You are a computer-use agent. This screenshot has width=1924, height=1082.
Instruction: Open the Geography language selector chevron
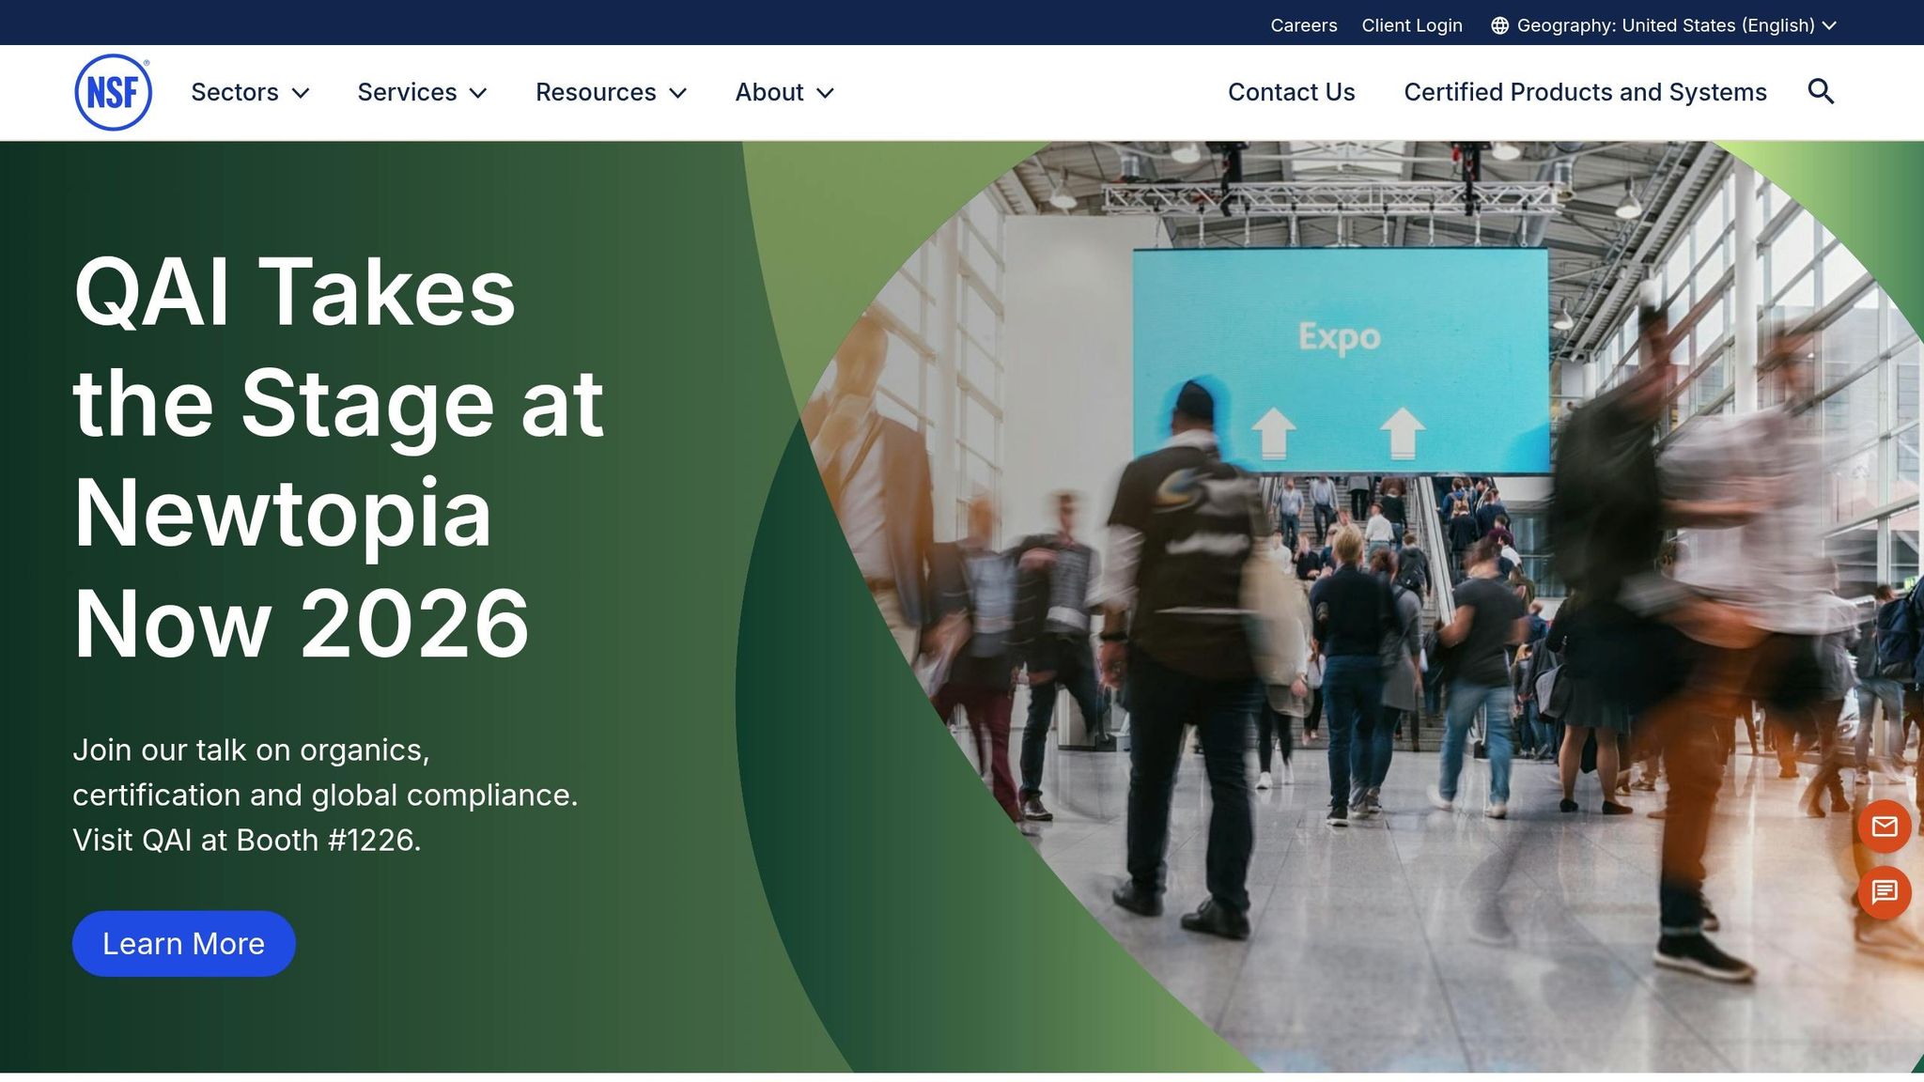tap(1829, 25)
